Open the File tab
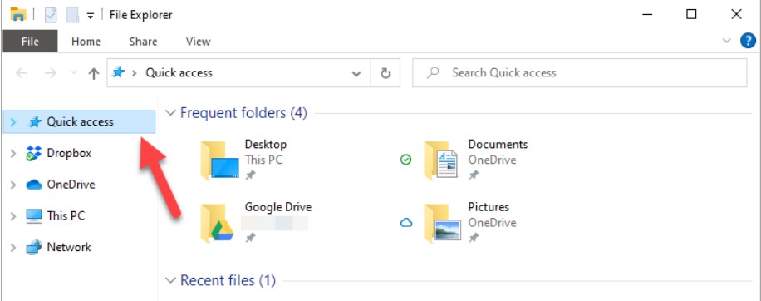 click(30, 42)
